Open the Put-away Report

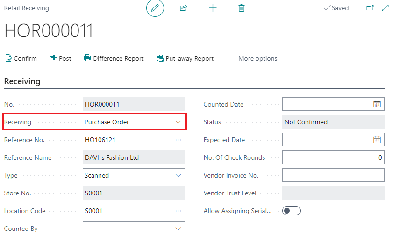185,58
